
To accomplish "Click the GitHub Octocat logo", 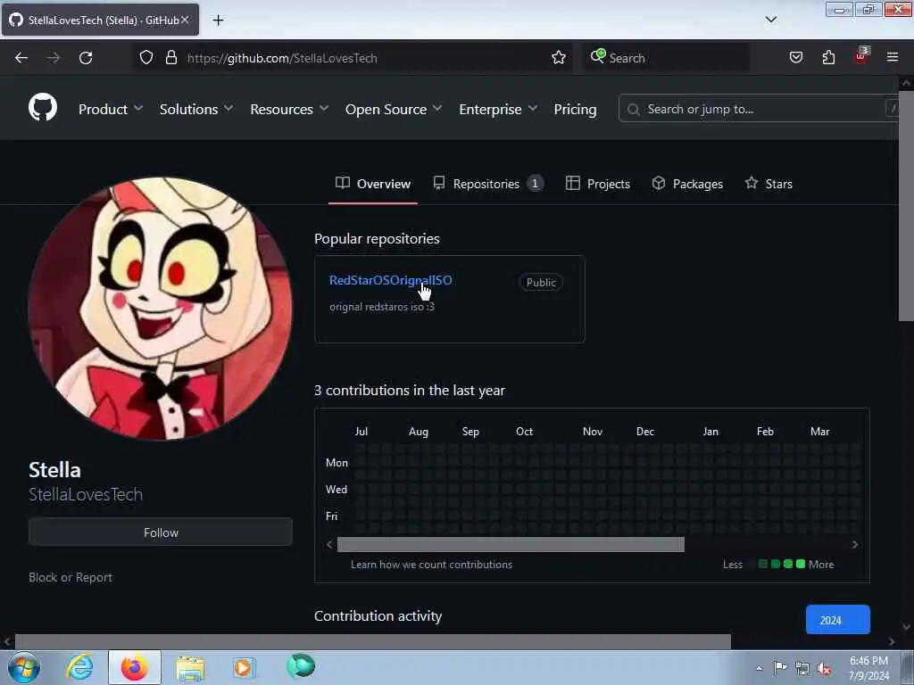I will click(x=43, y=108).
